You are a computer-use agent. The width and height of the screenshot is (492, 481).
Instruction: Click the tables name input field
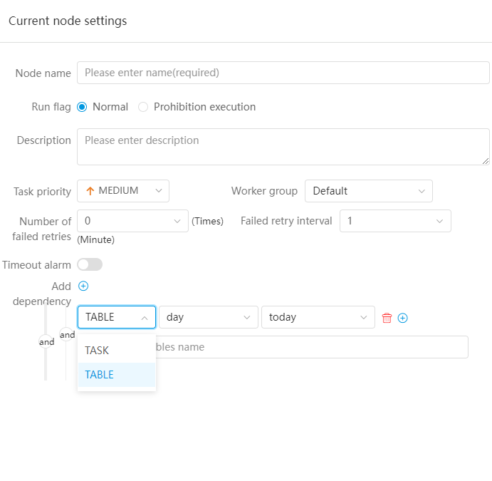[310, 347]
